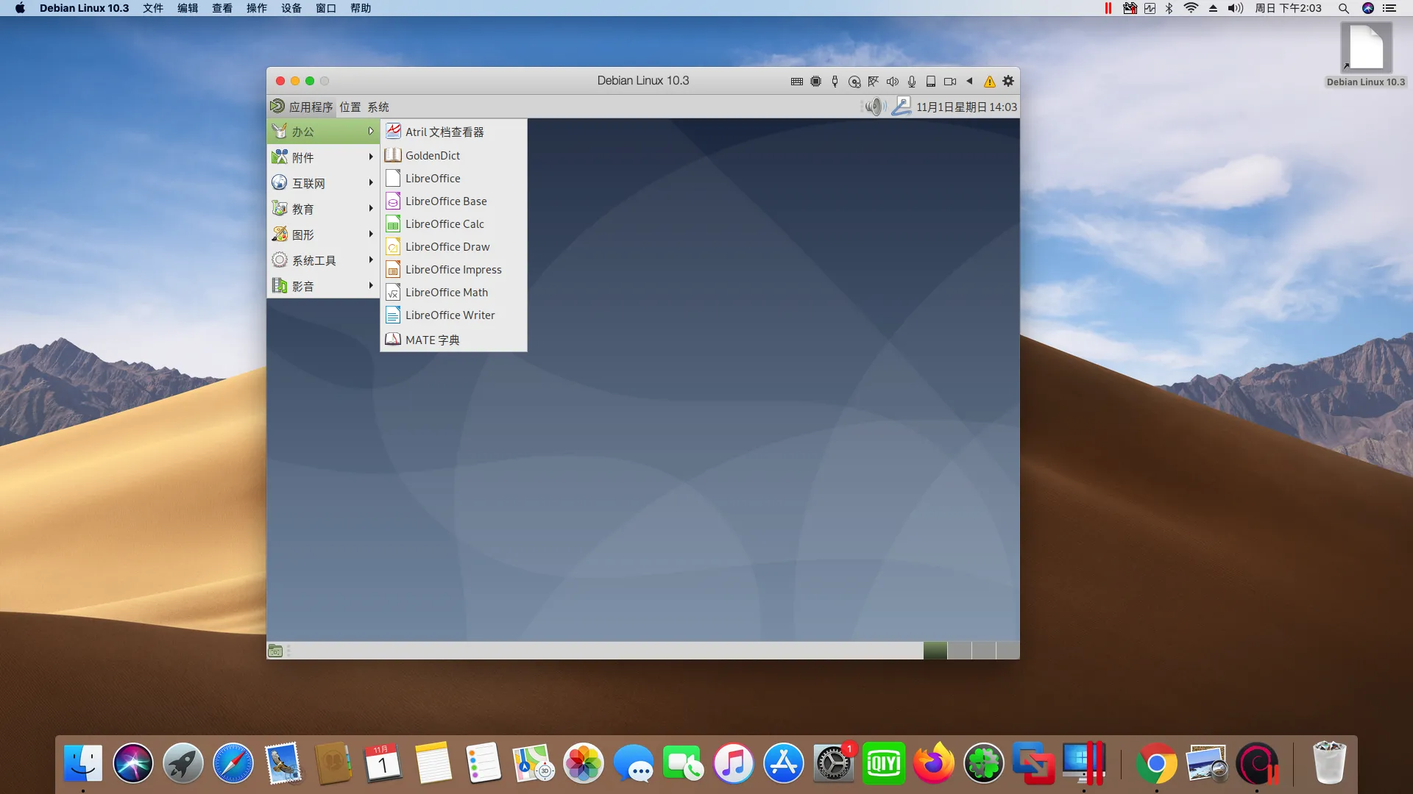The width and height of the screenshot is (1413, 794).
Task: Launch LibreOffice start center entry
Action: pos(453,178)
